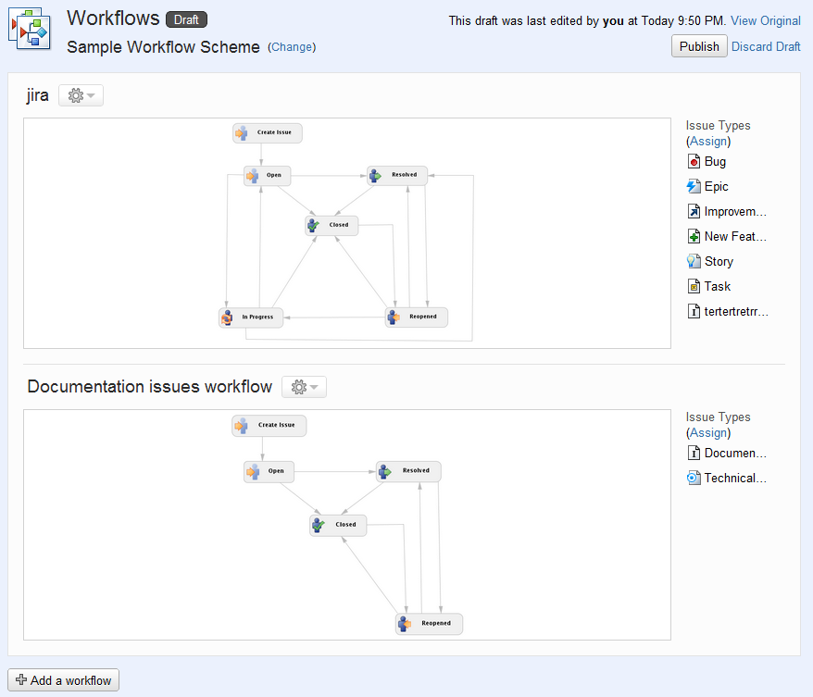Click the Bug issue type icon
813x697 pixels.
[x=694, y=162]
